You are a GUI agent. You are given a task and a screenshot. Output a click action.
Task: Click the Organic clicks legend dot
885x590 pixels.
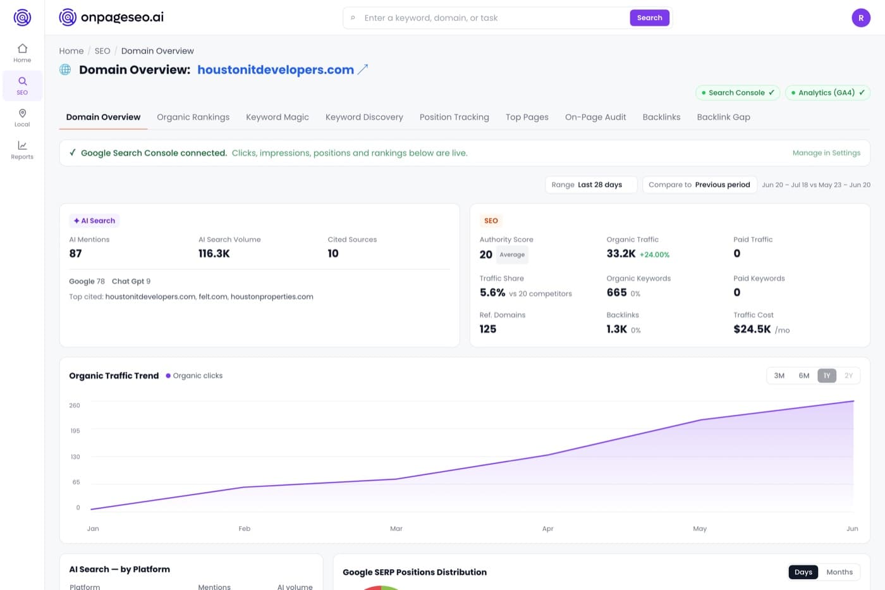point(168,376)
